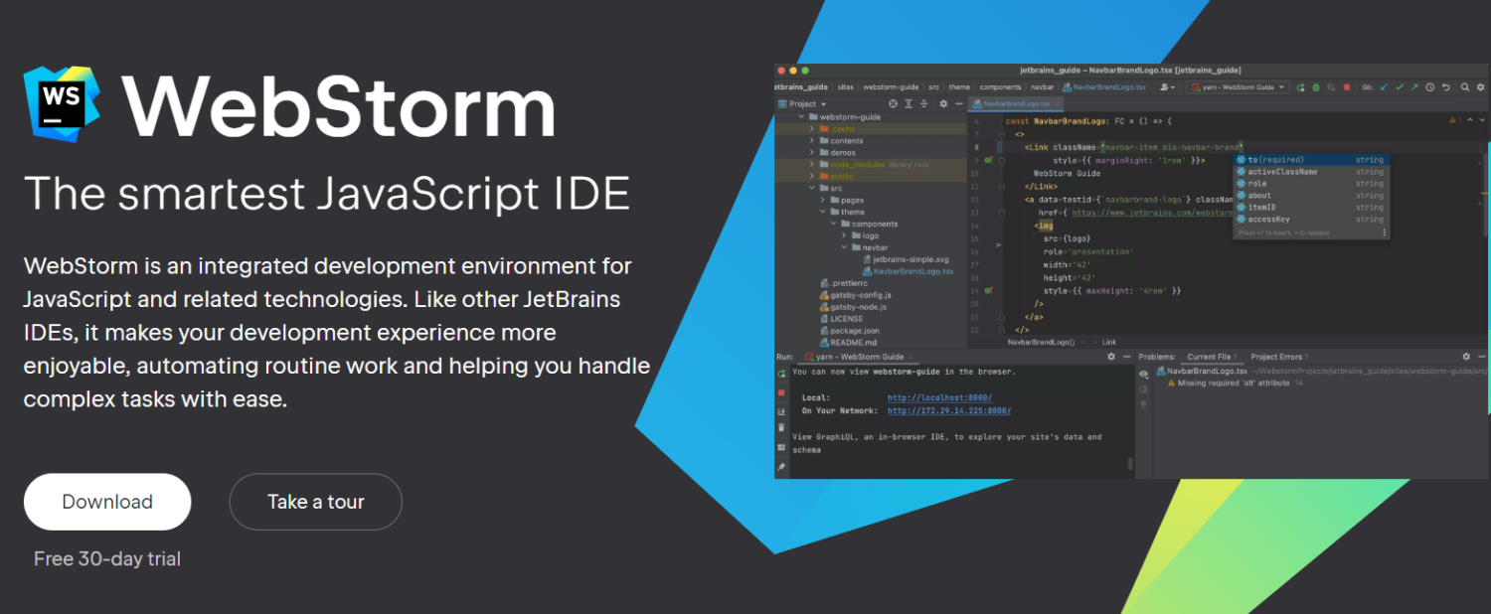
Task: Rerun using the Run panel's rerun icon
Action: tap(781, 375)
